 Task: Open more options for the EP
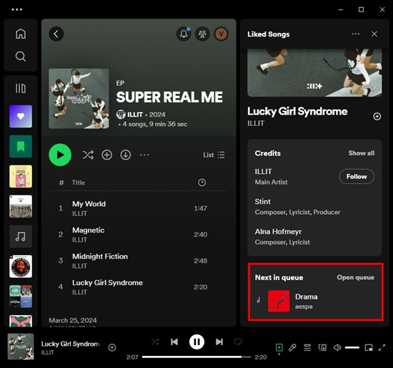144,155
